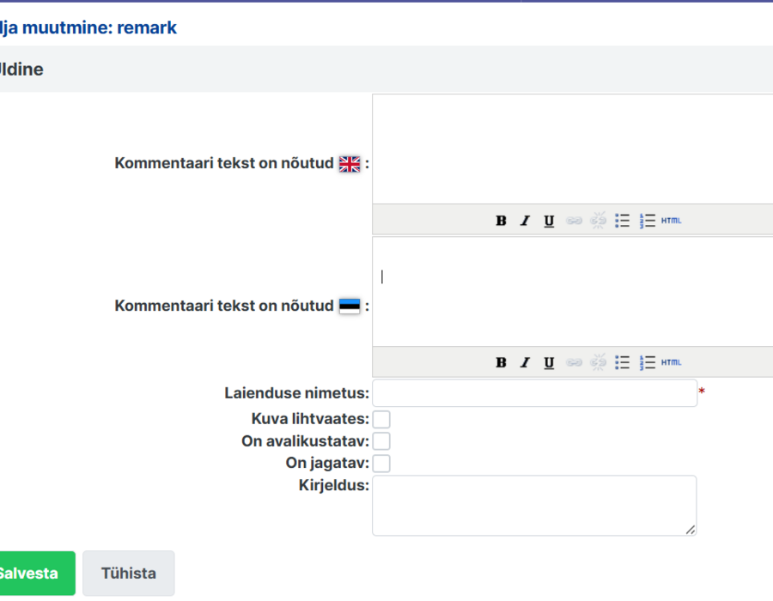Viewport: 773px width, 601px height.
Task: Click the green Salvesta button
Action: point(36,574)
